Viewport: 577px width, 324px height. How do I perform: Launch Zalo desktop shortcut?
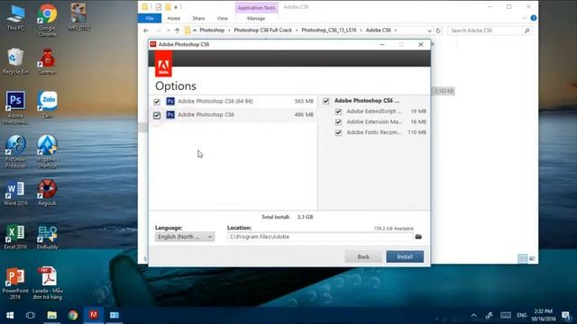tap(47, 105)
